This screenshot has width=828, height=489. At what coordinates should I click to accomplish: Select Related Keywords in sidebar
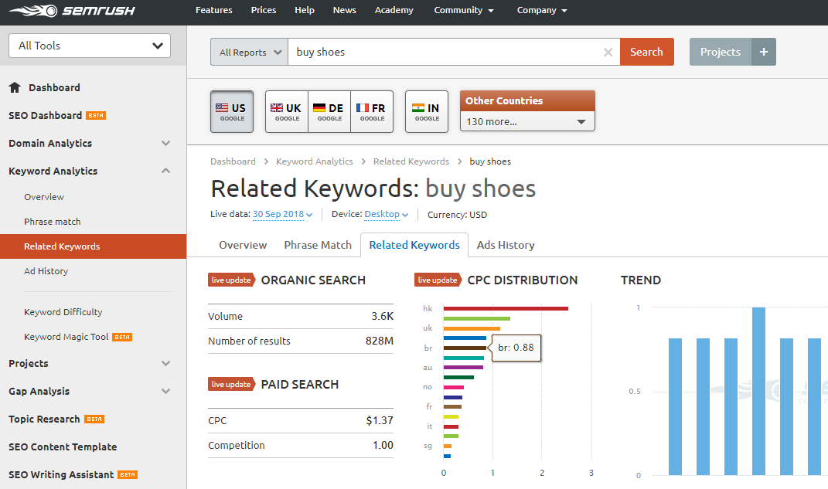[93, 246]
